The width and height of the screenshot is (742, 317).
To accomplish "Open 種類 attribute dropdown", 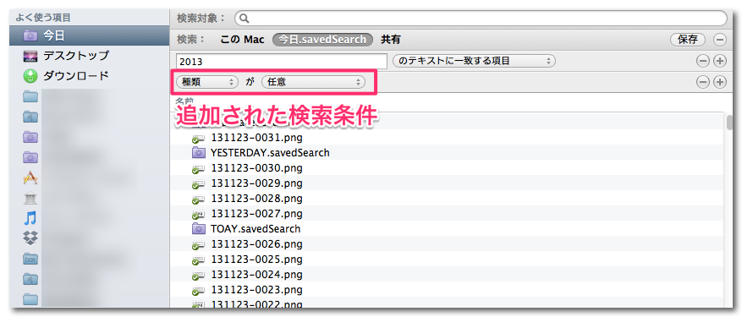I will (206, 82).
